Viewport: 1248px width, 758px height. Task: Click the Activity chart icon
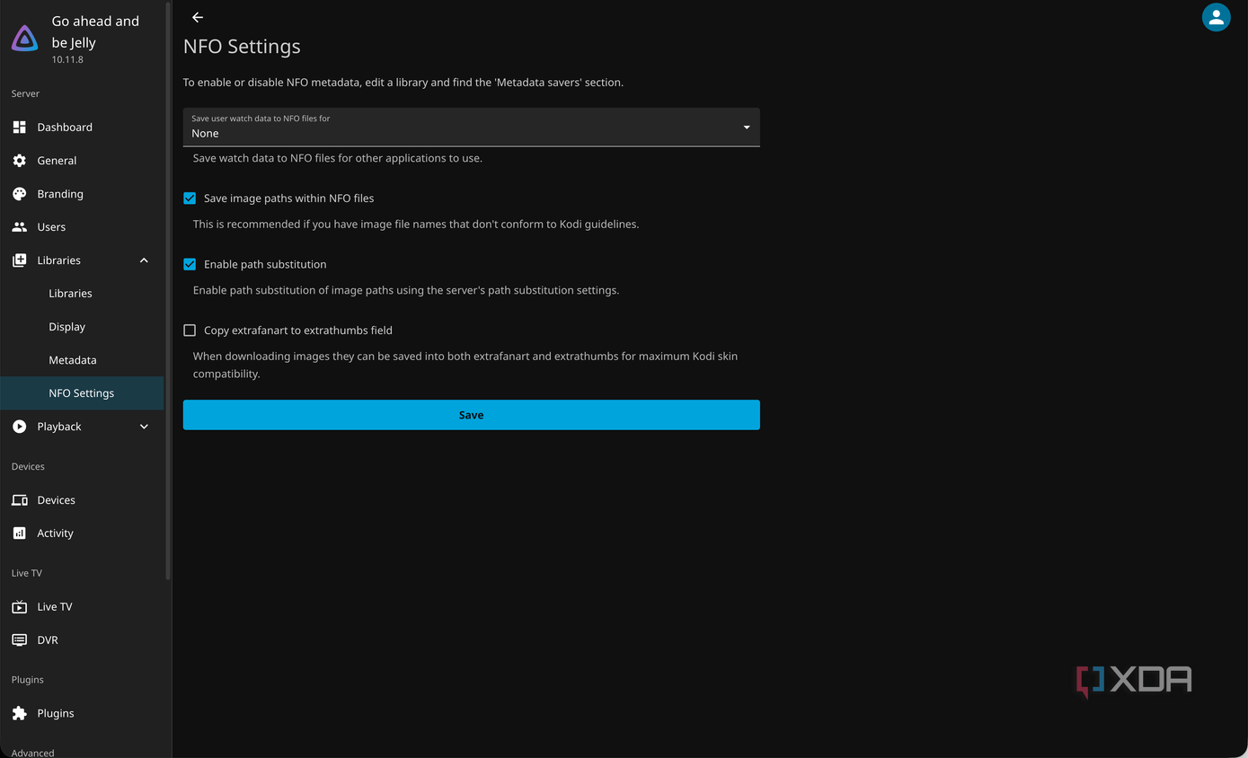coord(19,533)
